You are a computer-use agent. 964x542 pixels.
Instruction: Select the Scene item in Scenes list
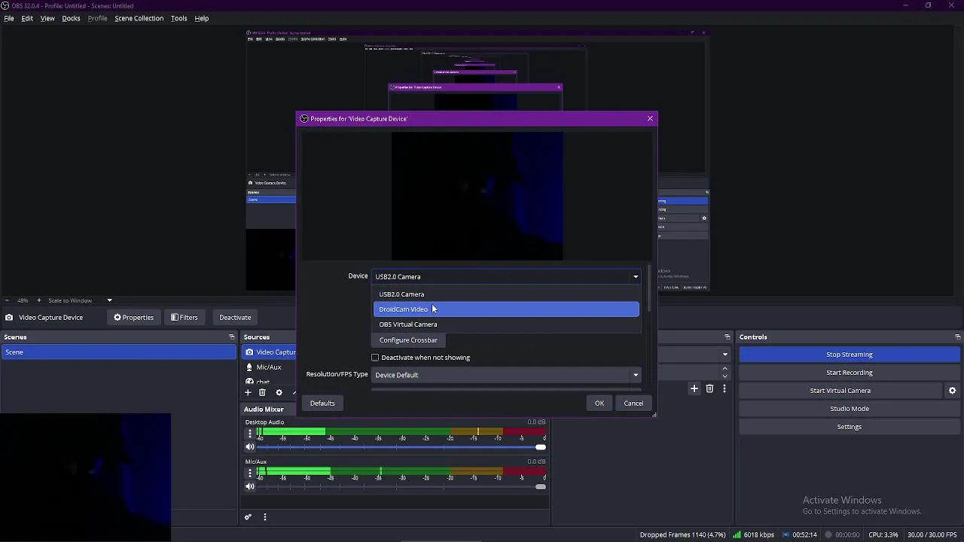[x=118, y=352]
